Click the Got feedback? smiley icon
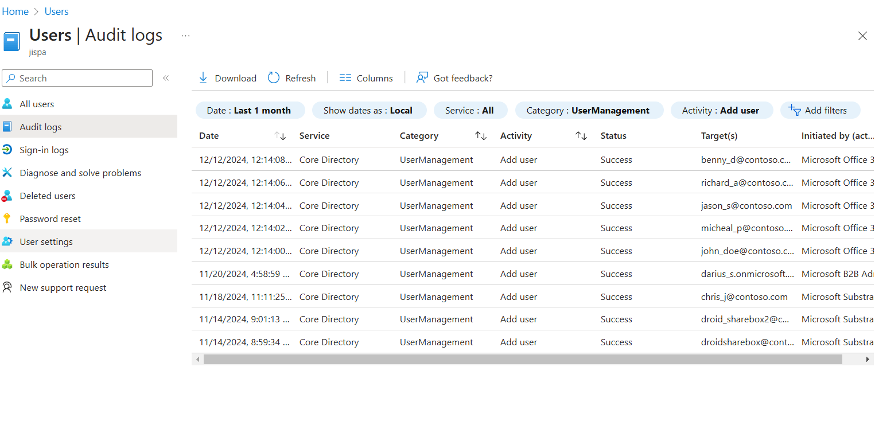The width and height of the screenshot is (875, 429). point(422,77)
